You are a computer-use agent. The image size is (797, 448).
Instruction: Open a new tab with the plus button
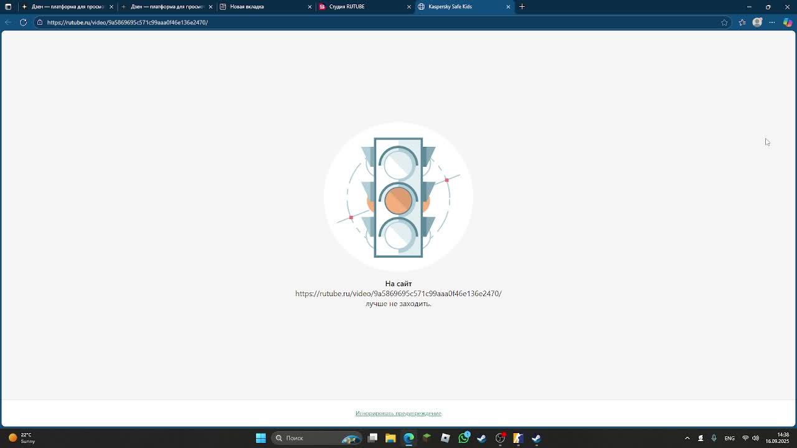click(522, 7)
